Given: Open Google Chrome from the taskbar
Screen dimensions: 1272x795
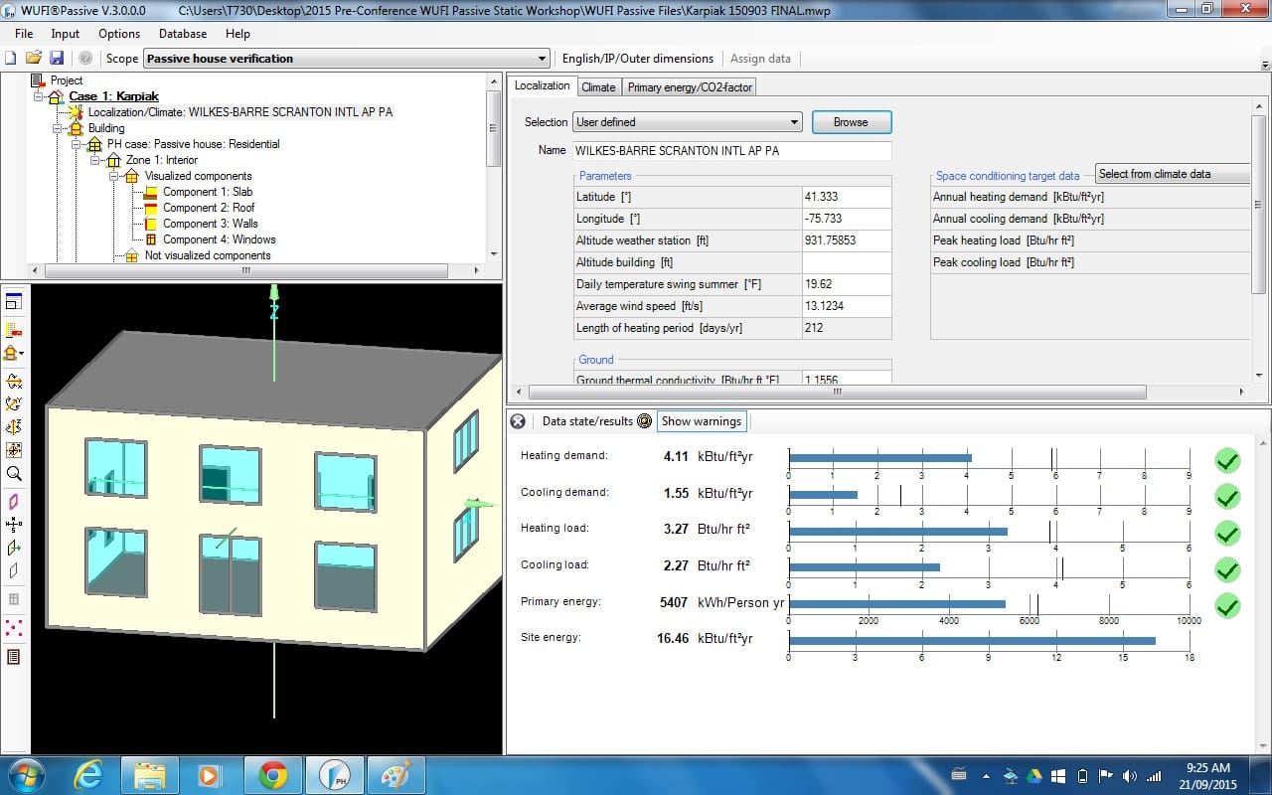Looking at the screenshot, I should click(273, 774).
